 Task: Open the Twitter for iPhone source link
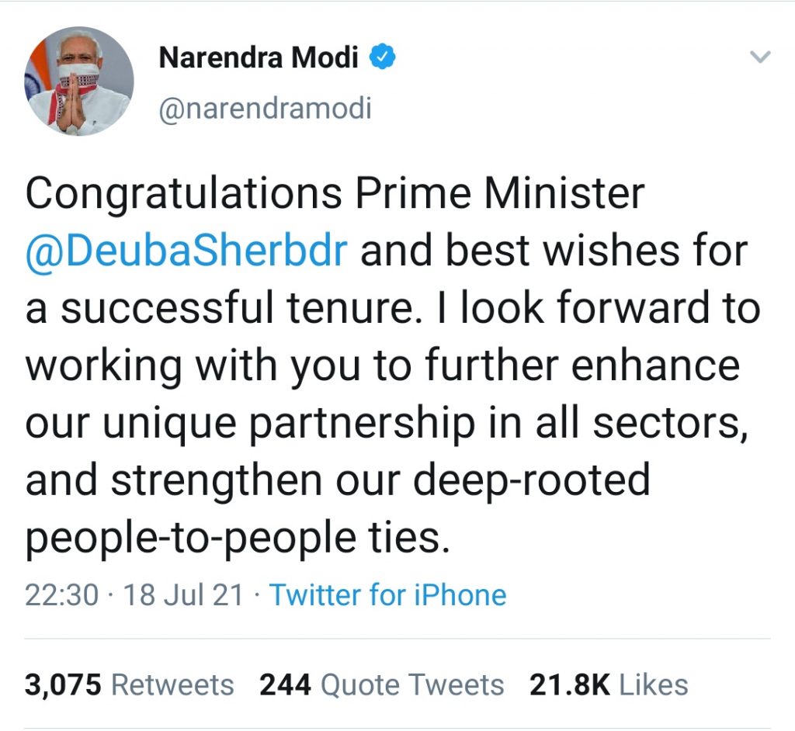point(387,594)
